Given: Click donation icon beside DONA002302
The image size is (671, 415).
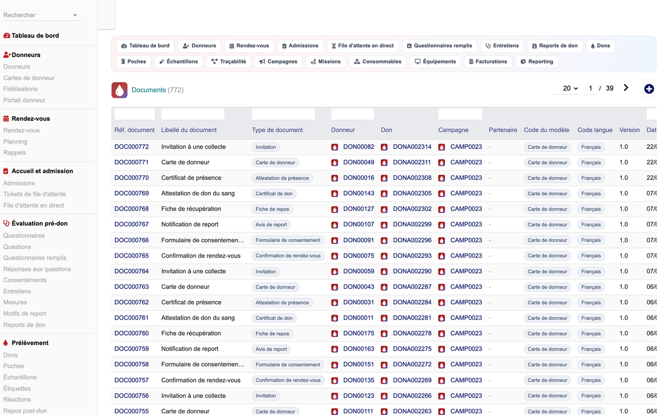Looking at the screenshot, I should coord(384,209).
